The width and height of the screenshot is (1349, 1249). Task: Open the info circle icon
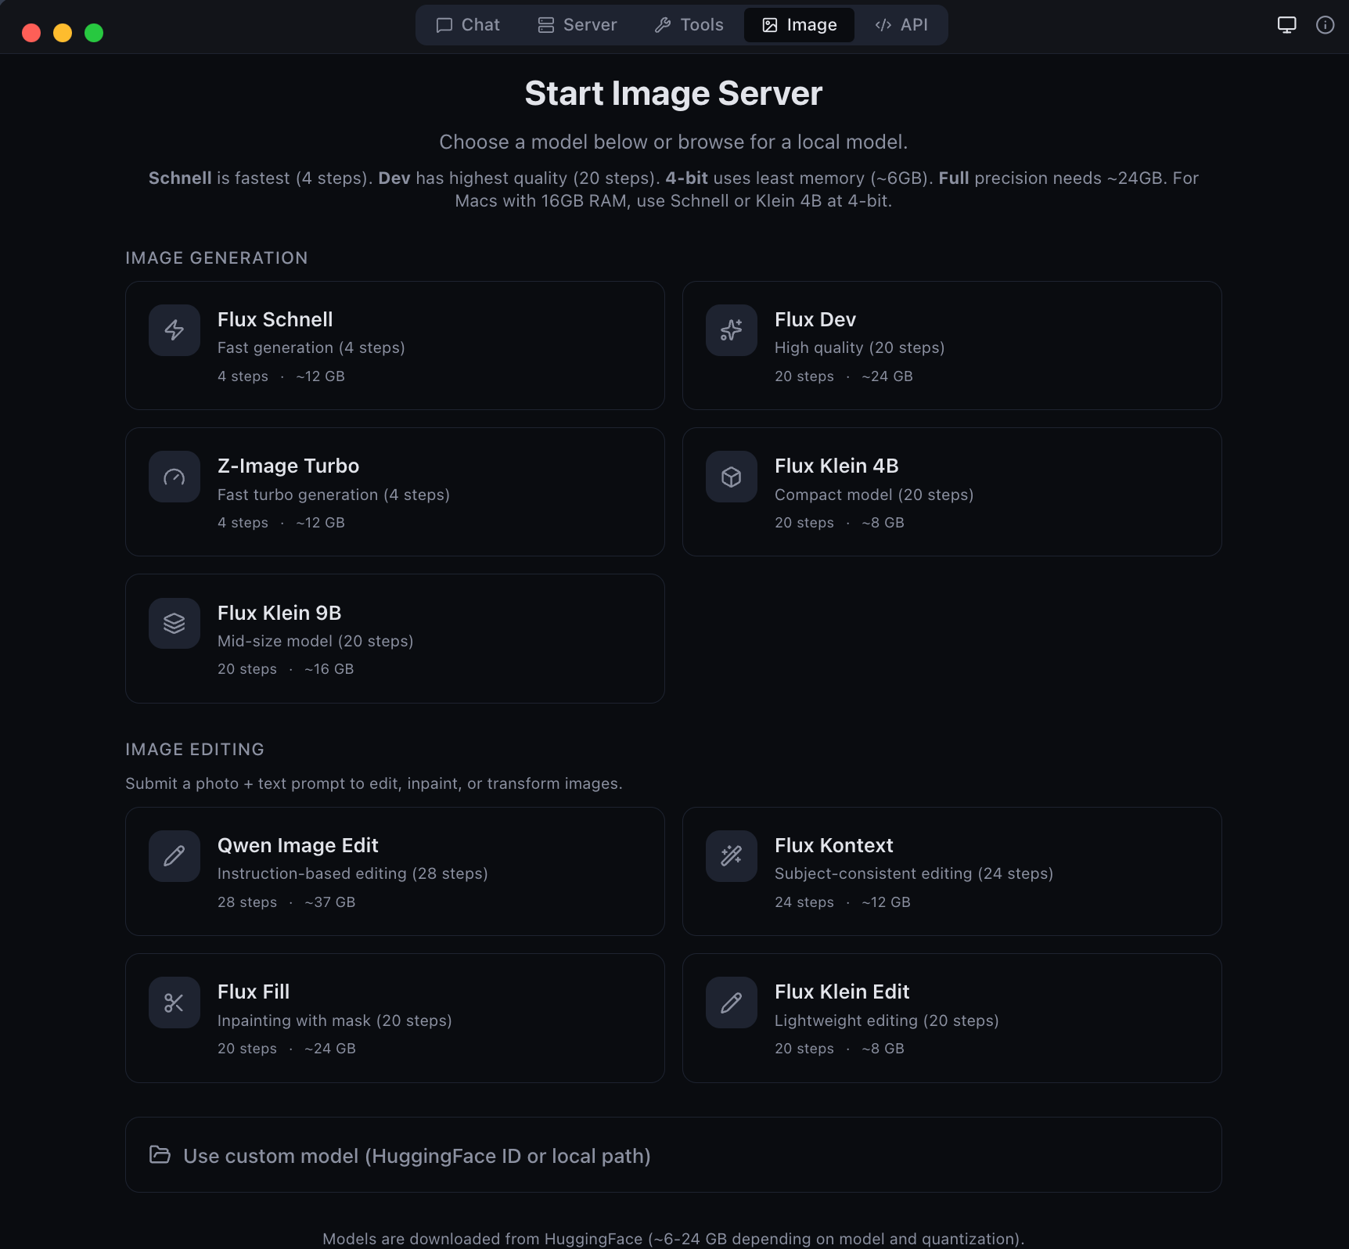(1325, 25)
